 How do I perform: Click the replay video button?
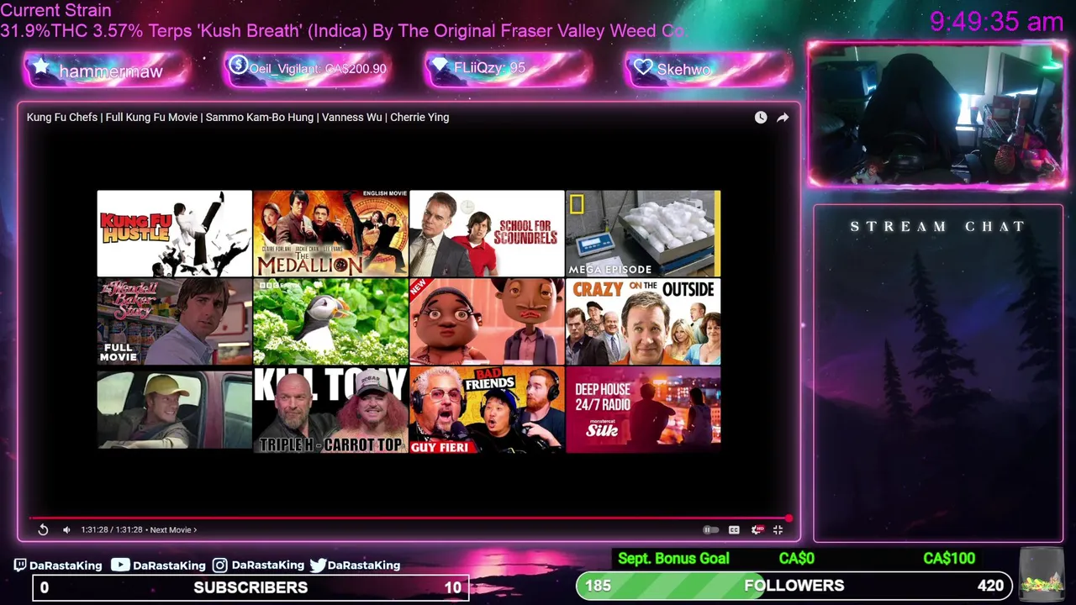click(x=43, y=529)
